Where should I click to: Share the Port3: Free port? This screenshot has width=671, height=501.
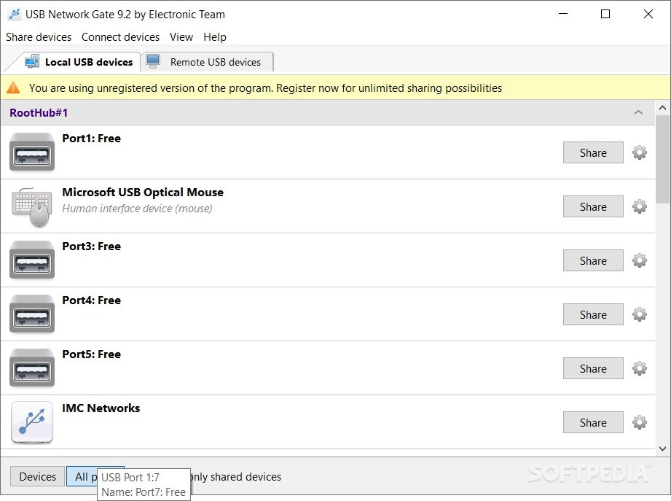[593, 260]
